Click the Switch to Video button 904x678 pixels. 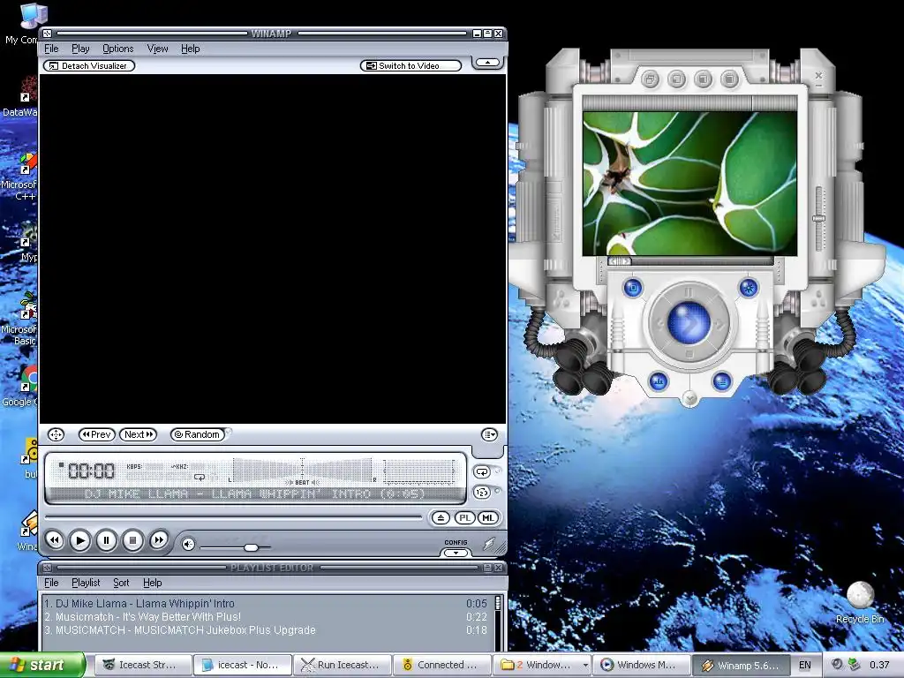[411, 65]
